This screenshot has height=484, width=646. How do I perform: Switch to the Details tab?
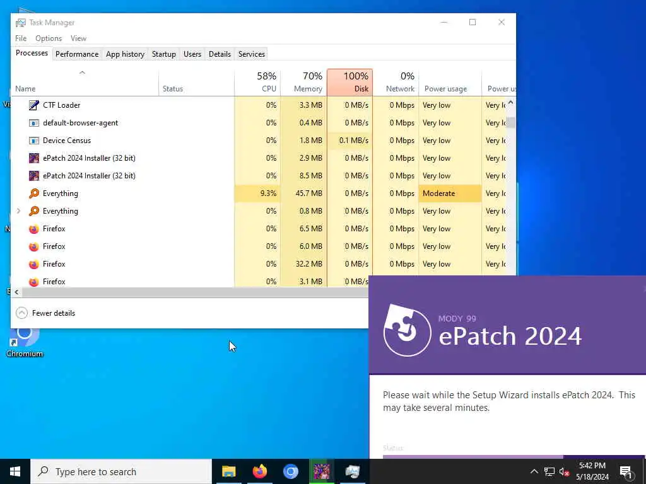point(220,54)
